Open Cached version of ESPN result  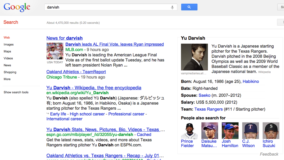point(144,135)
